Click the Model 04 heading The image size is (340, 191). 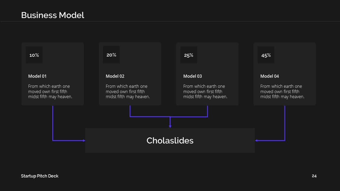(270, 76)
